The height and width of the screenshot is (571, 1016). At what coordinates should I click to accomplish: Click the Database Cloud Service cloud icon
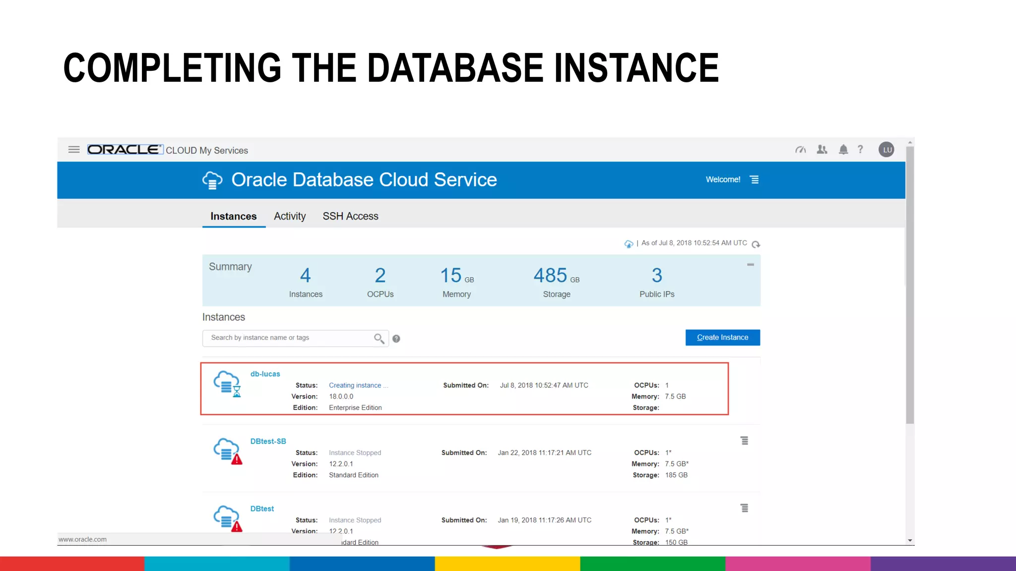click(x=212, y=180)
